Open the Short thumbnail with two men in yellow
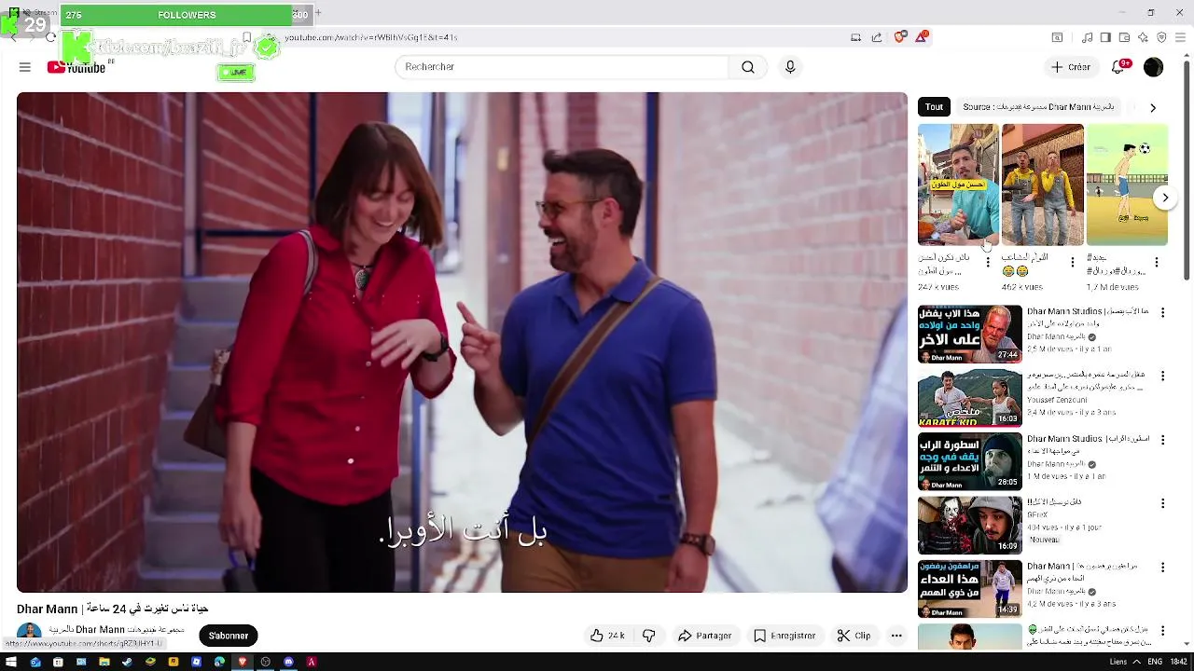Viewport: 1194px width, 671px height. [x=1043, y=185]
